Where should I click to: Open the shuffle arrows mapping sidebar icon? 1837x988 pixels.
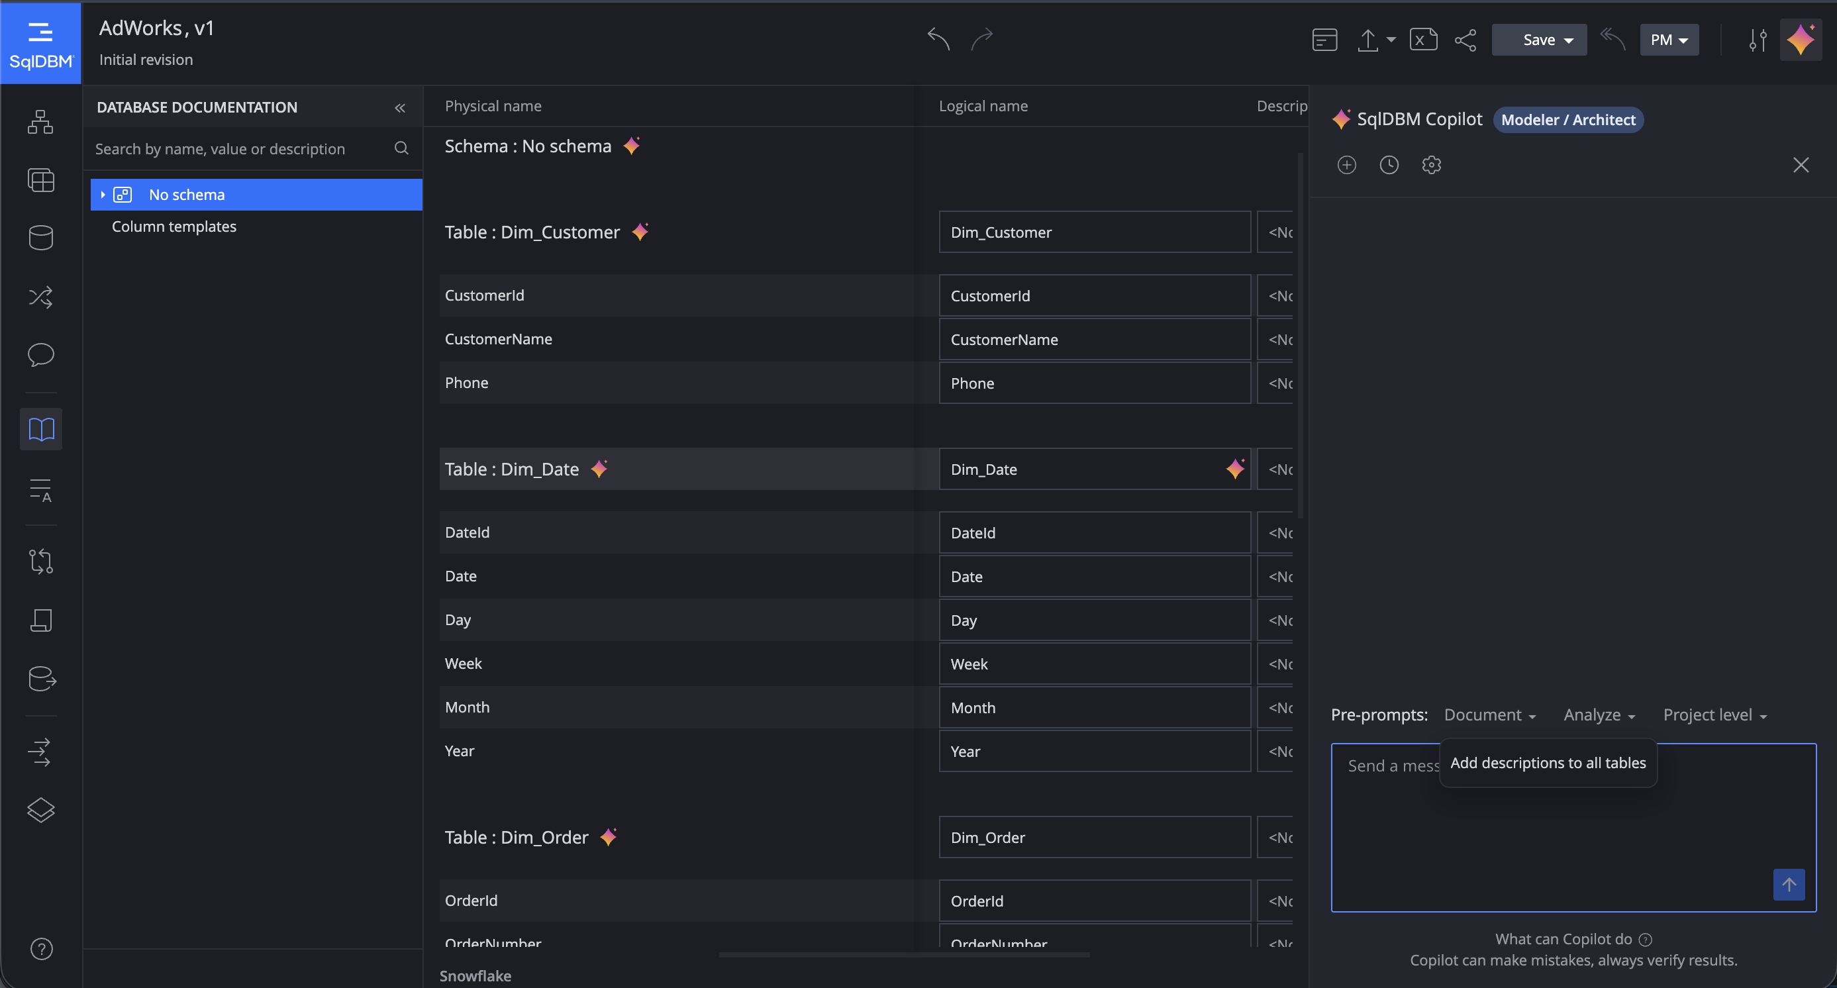tap(40, 297)
